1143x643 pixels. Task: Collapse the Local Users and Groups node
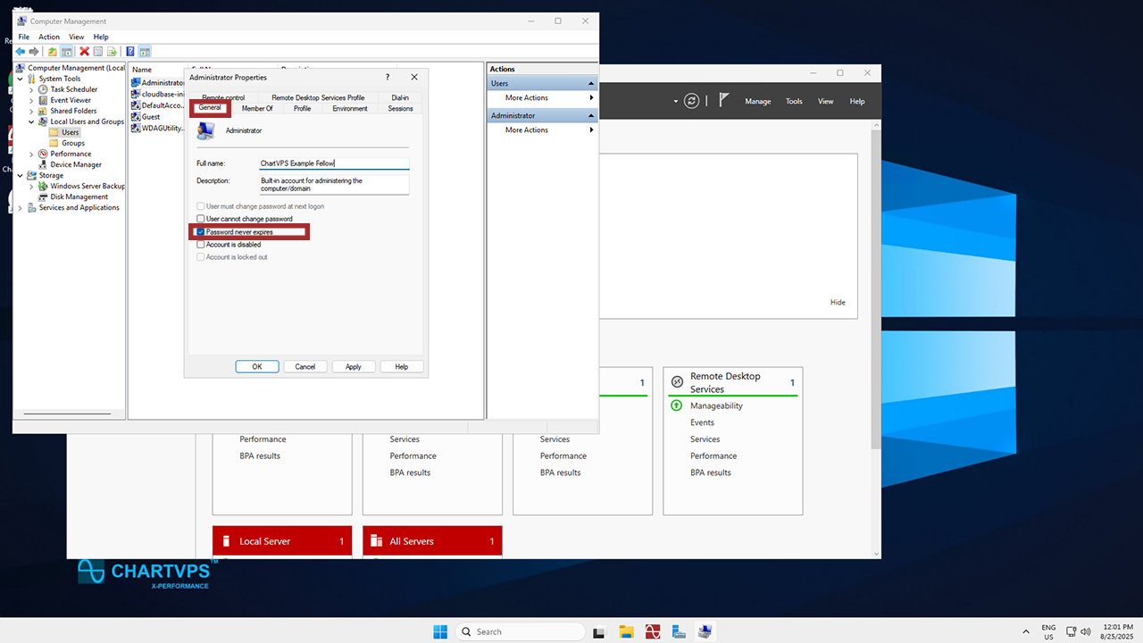coord(31,121)
